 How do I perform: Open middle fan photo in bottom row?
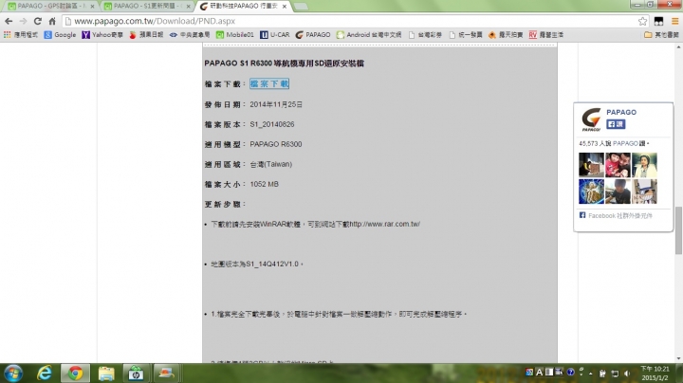618,191
